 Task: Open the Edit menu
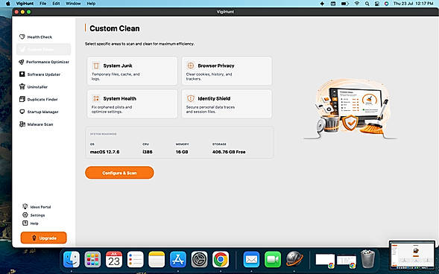pyautogui.click(x=56, y=4)
